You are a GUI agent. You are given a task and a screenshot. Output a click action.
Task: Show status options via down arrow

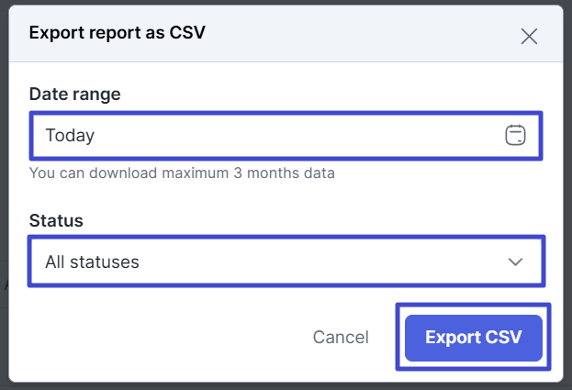click(x=515, y=262)
